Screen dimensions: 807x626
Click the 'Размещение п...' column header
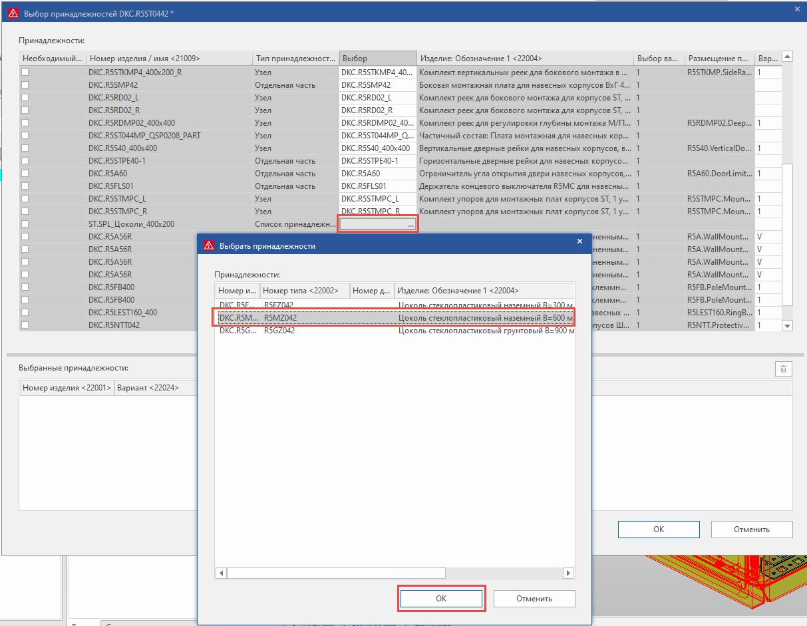(x=720, y=59)
